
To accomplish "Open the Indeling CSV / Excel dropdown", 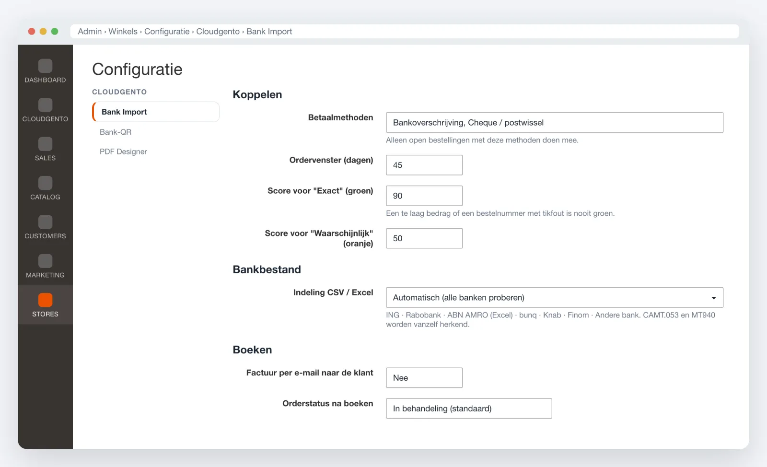I will pos(555,297).
